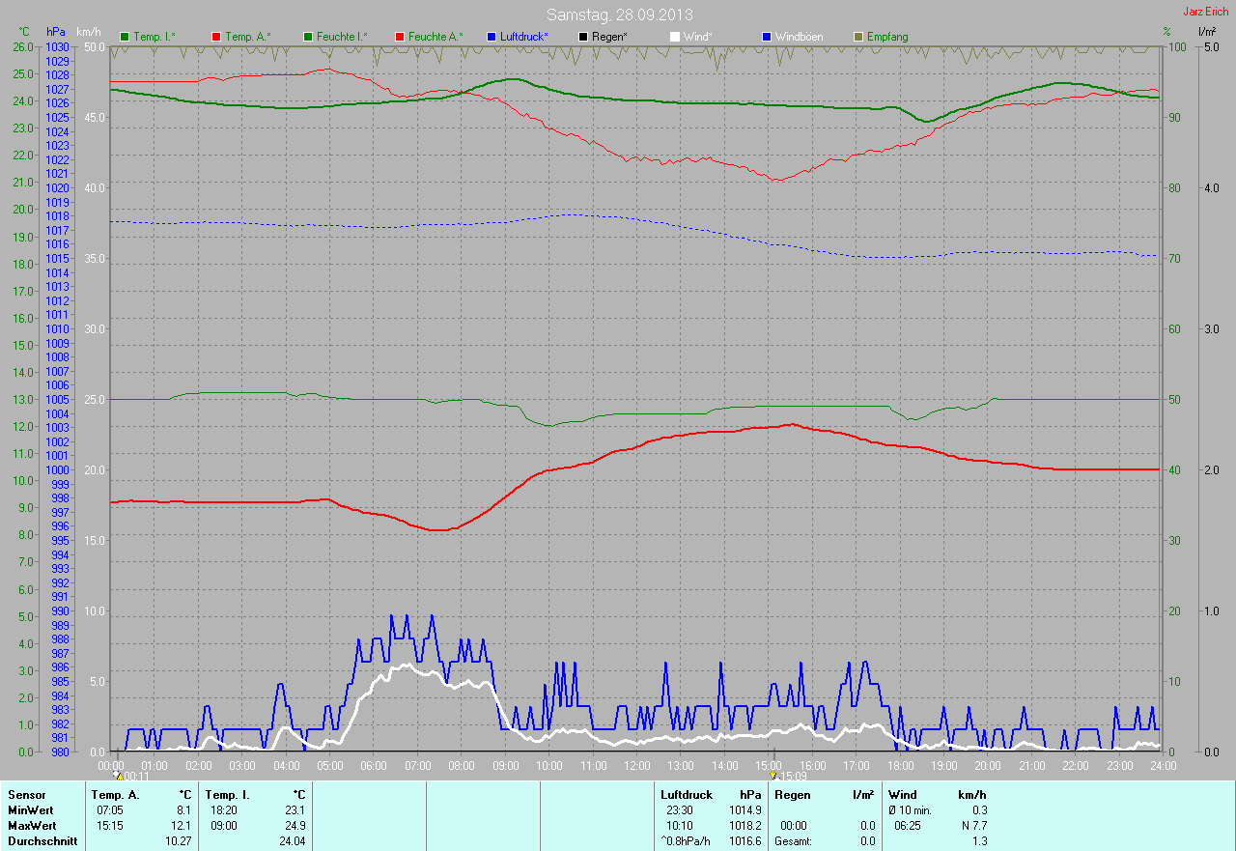The height and width of the screenshot is (851, 1236).
Task: Select the Sensor header in the stats table
Action: [x=26, y=795]
